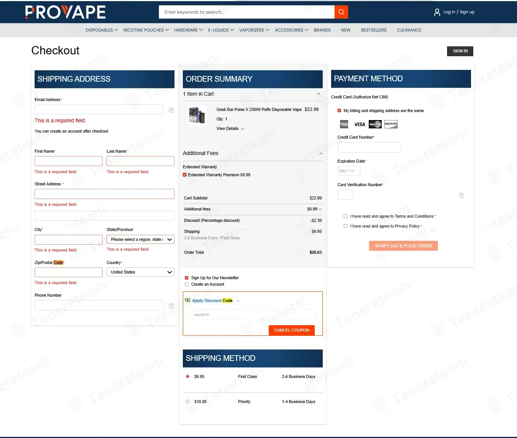Open the E-LIQUIDS menu
Image resolution: width=517 pixels, height=438 pixels.
(221, 30)
